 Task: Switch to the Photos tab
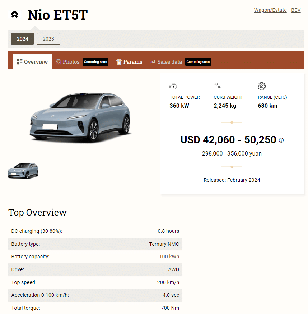coord(71,61)
